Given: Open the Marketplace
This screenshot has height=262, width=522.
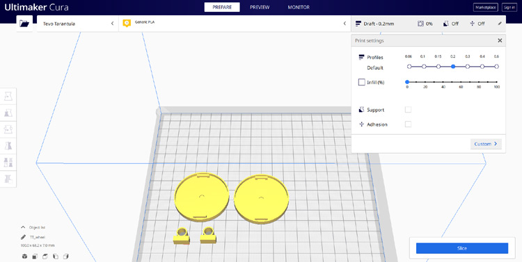Looking at the screenshot, I should tap(485, 8).
